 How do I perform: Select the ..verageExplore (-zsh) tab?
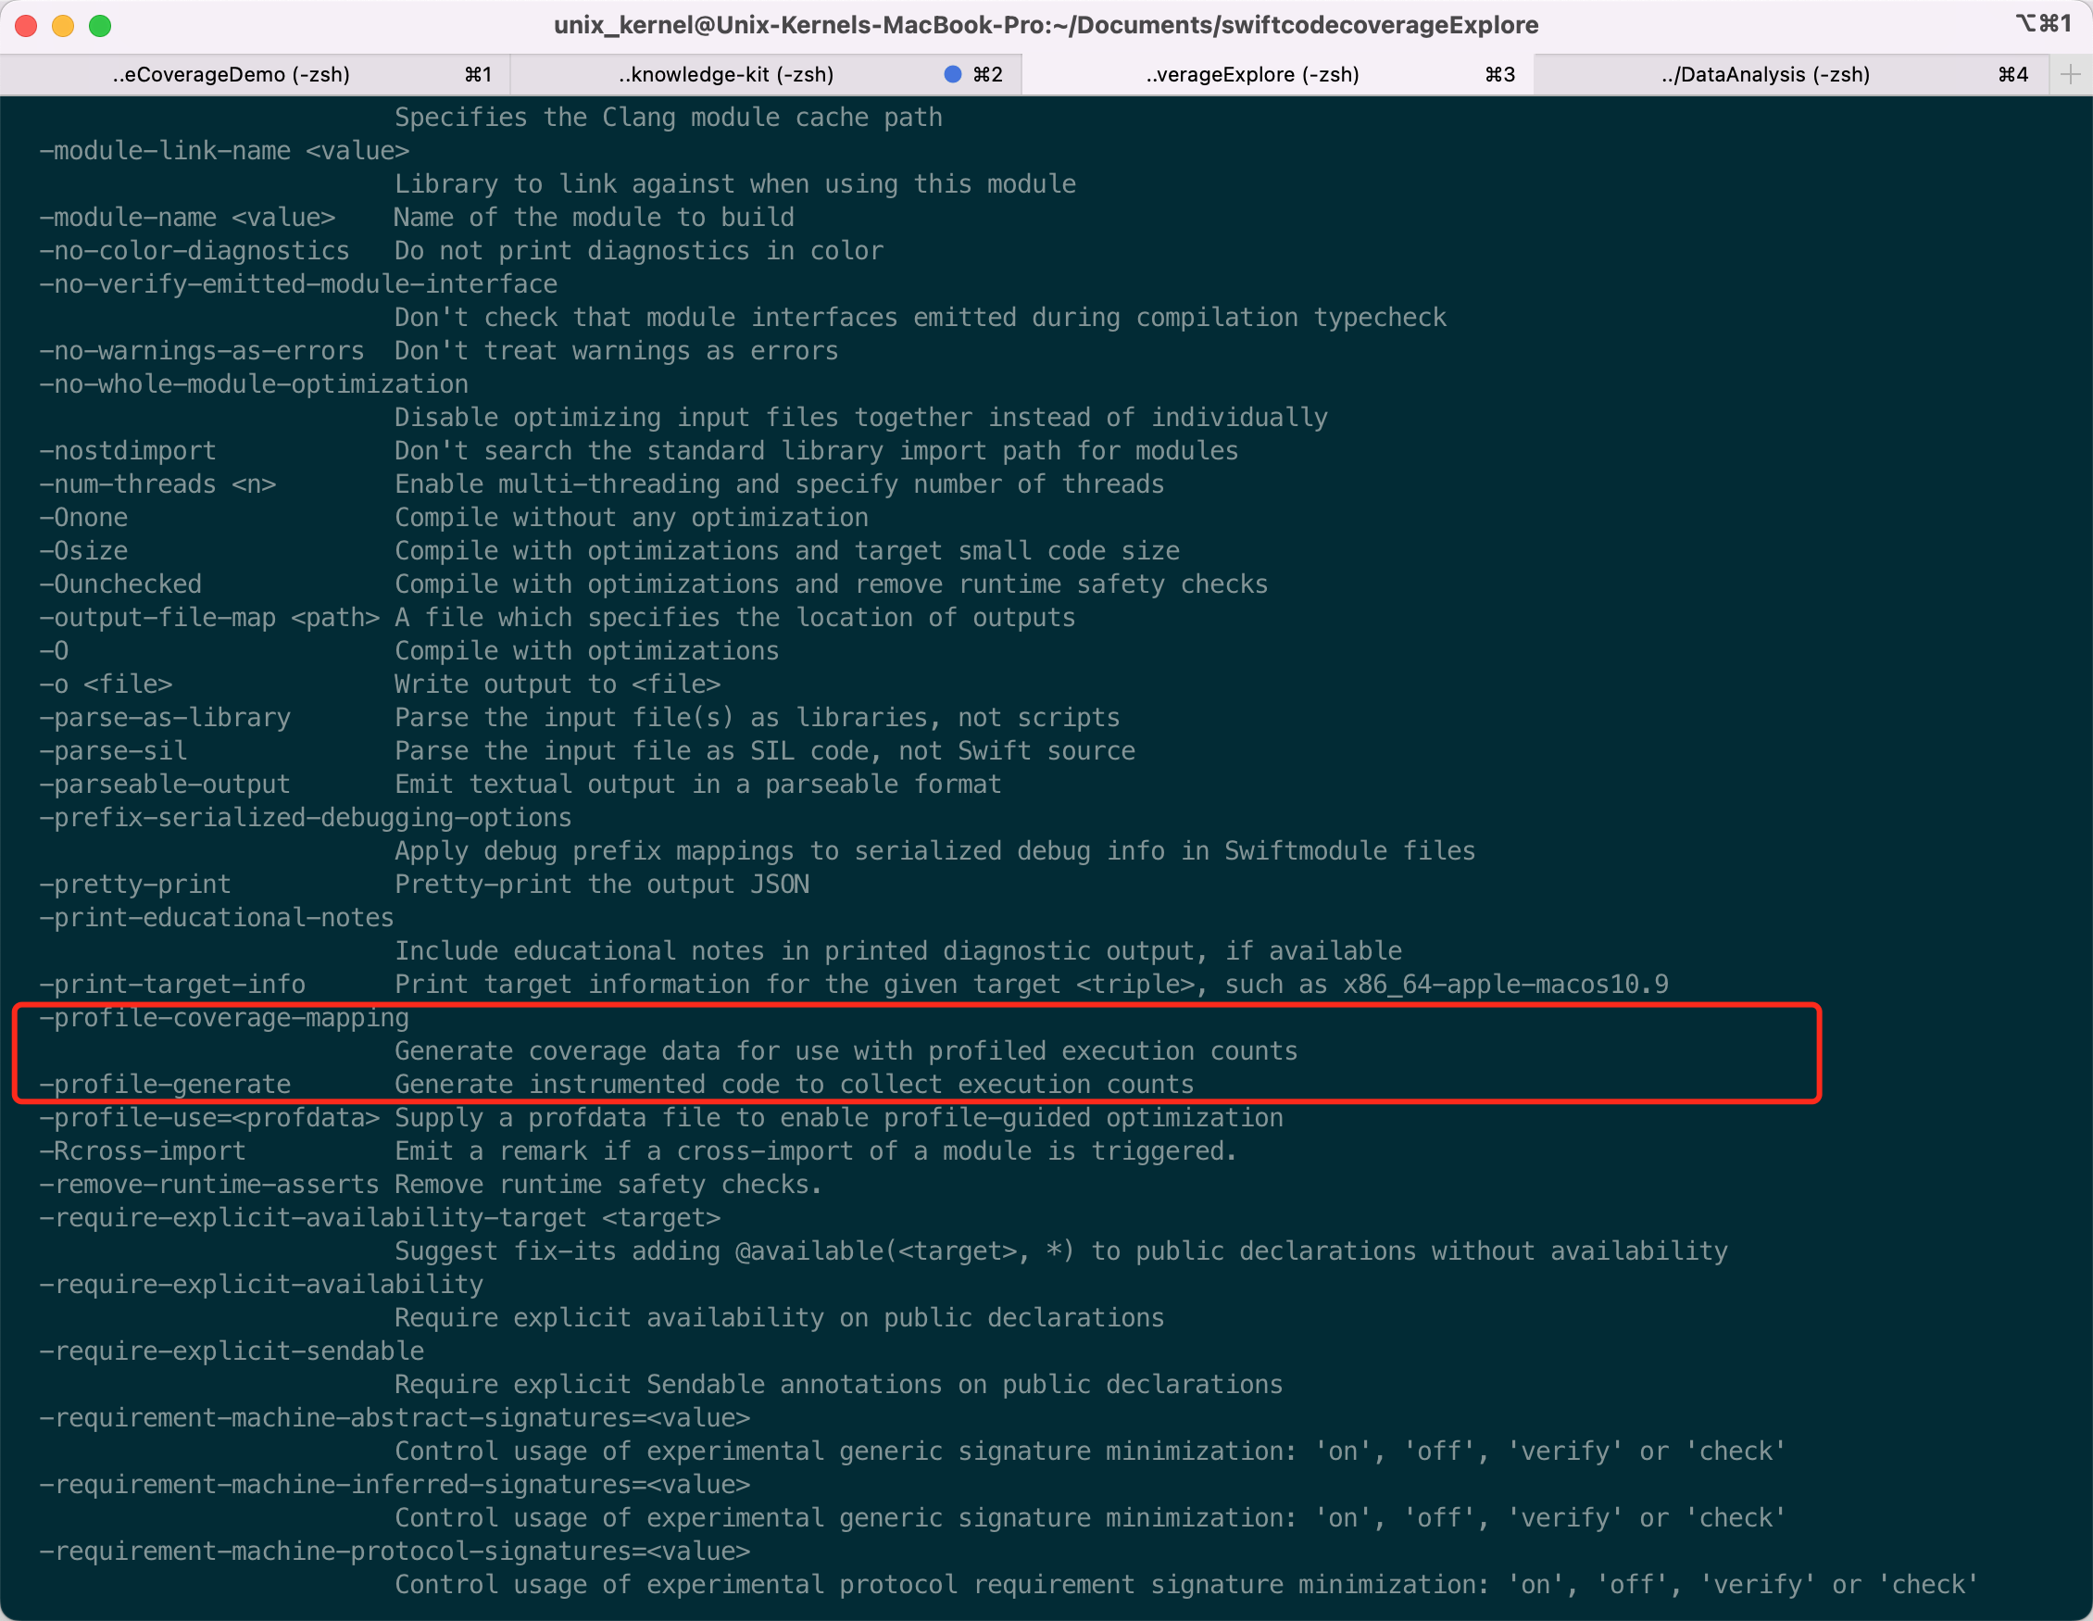1277,75
